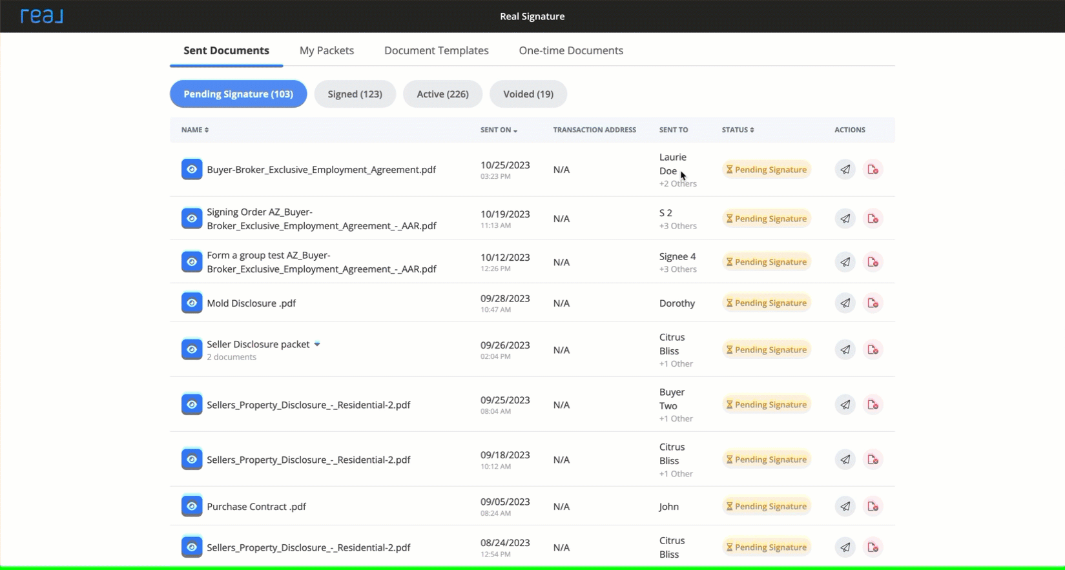This screenshot has height=570, width=1065.
Task: Preview the 09/25/2023 Sellers_Property_Disclosure document
Action: coord(192,405)
